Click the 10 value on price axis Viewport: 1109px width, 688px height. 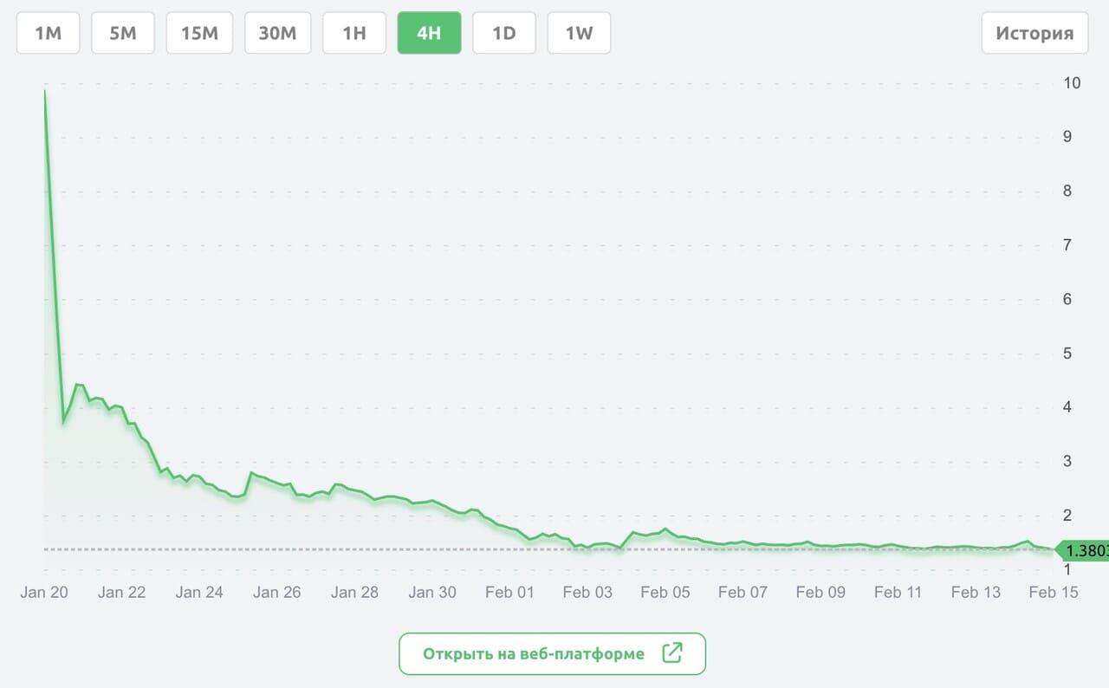1072,83
